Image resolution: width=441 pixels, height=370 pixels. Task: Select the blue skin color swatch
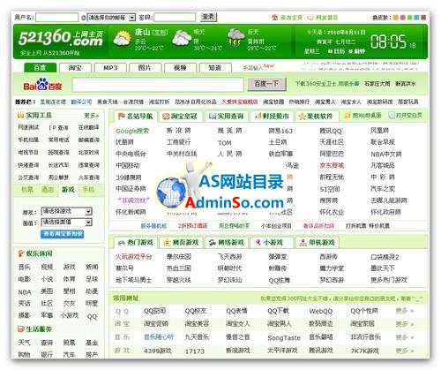(x=416, y=18)
